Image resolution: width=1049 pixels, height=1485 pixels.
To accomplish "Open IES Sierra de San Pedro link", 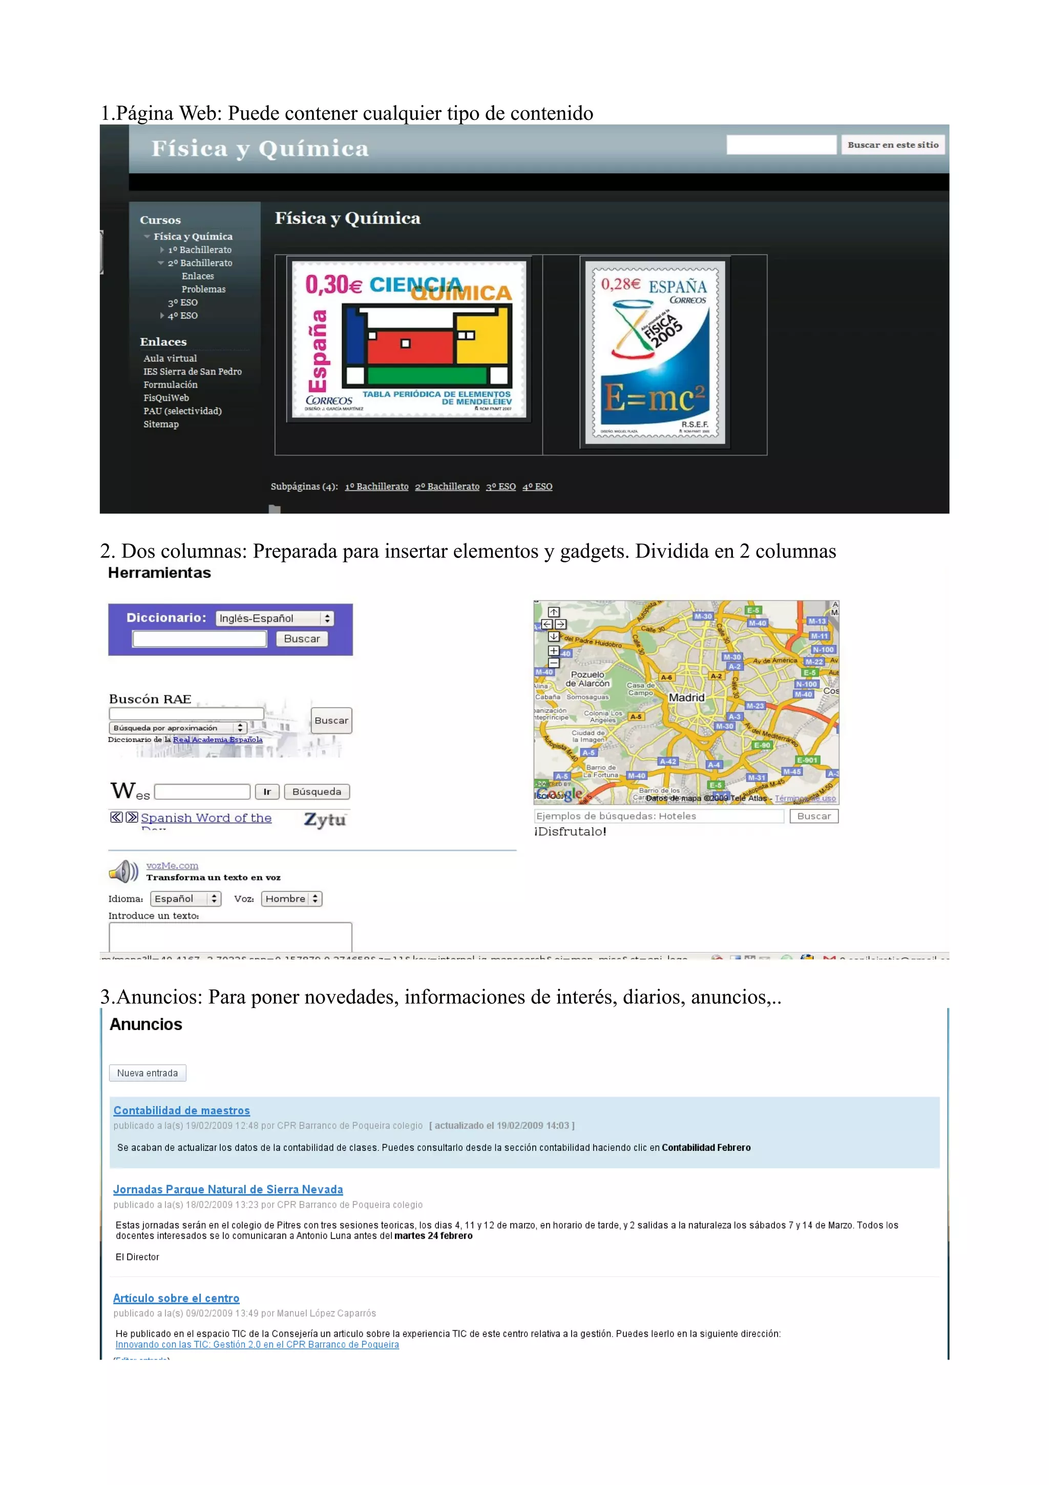I will pyautogui.click(x=193, y=371).
